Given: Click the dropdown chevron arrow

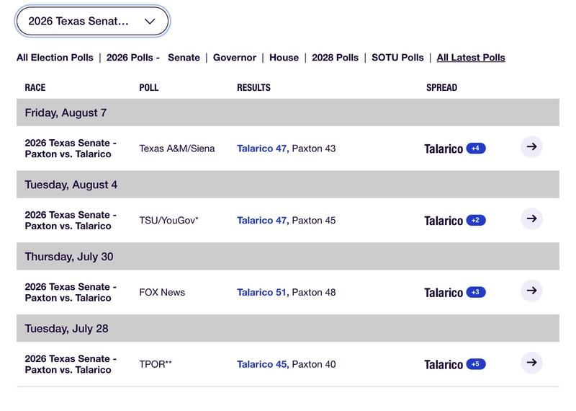Looking at the screenshot, I should (x=150, y=22).
